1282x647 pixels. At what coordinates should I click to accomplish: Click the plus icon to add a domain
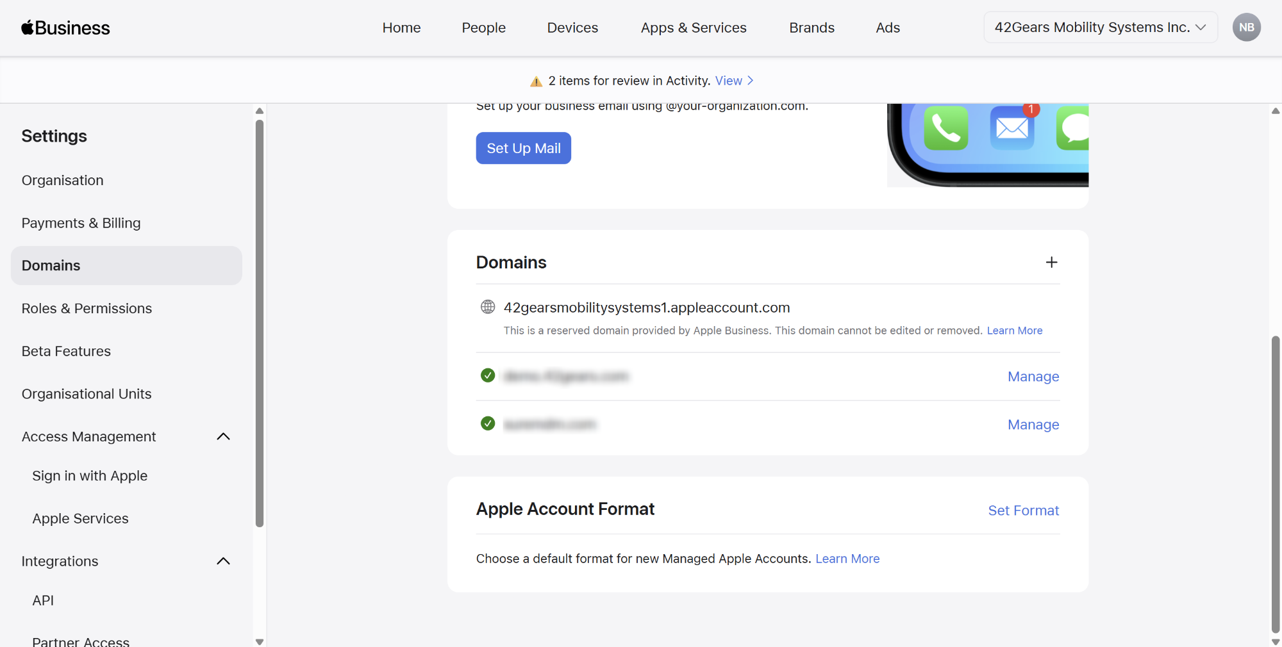click(1051, 262)
